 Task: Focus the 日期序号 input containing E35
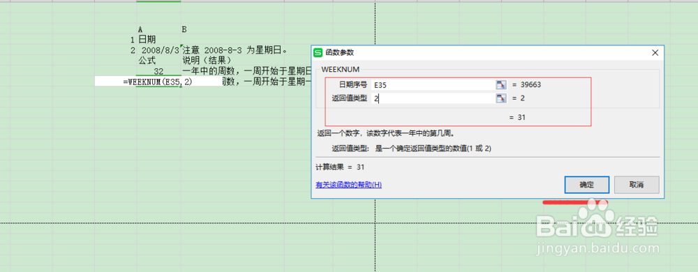[433, 85]
